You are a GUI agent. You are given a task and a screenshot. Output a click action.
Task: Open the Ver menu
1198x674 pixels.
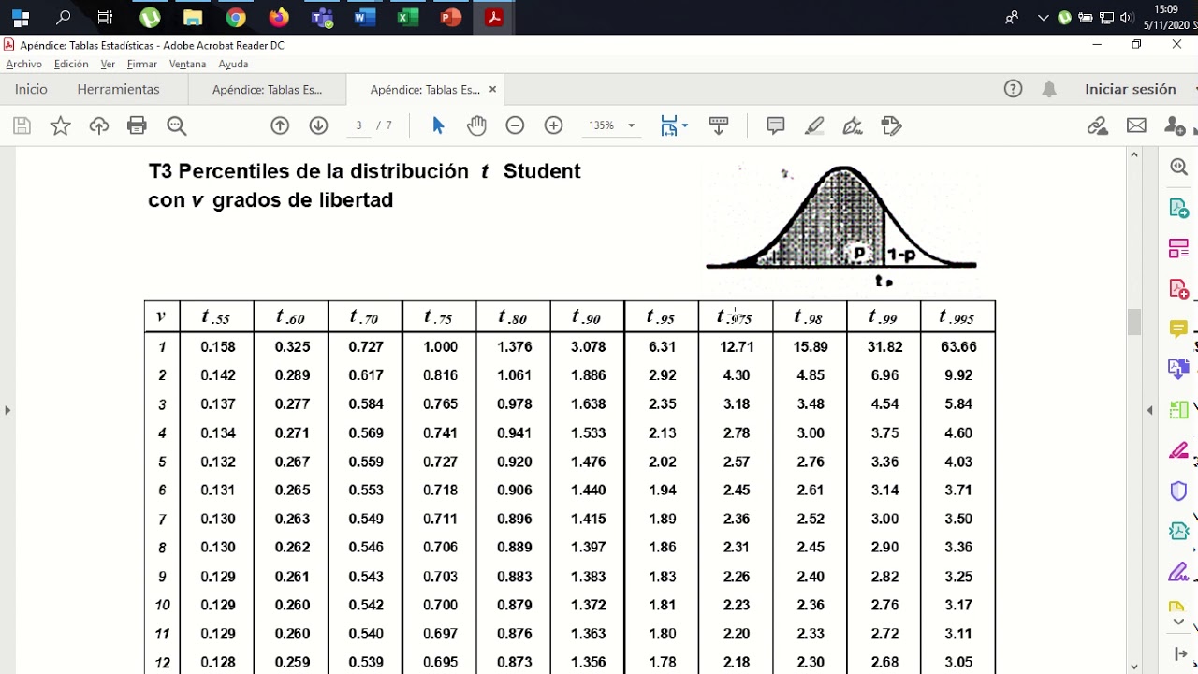coord(108,64)
